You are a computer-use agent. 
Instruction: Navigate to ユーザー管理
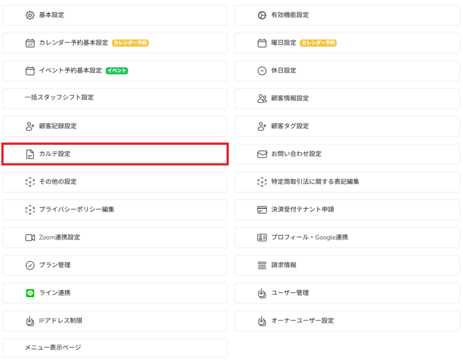[x=290, y=293]
